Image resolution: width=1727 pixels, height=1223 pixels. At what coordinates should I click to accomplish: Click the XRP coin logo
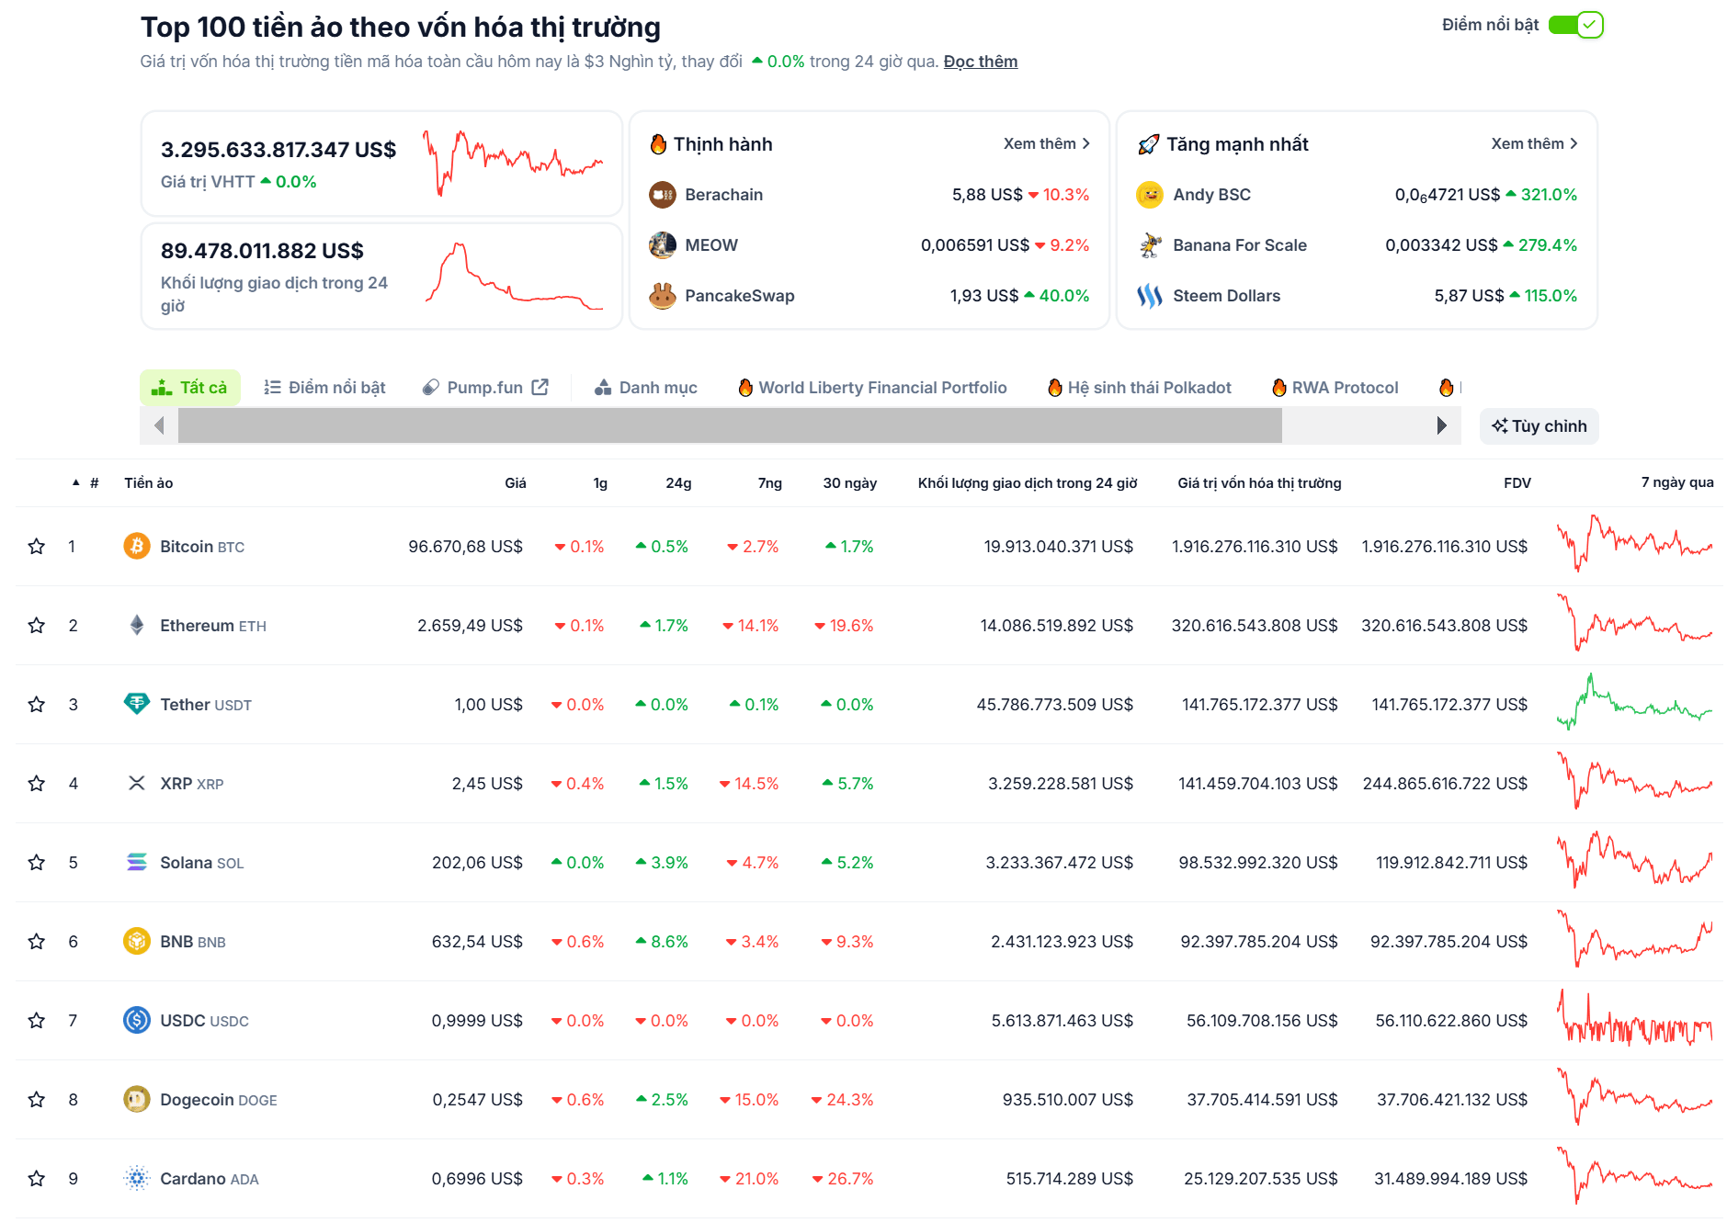(137, 783)
